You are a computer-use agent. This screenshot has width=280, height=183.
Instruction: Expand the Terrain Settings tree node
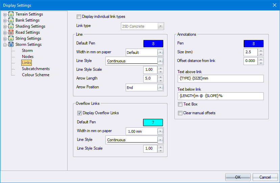pyautogui.click(x=5, y=14)
